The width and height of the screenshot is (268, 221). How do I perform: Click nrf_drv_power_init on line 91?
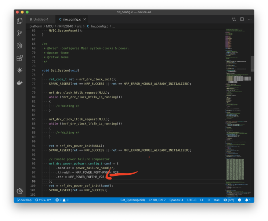76,146
